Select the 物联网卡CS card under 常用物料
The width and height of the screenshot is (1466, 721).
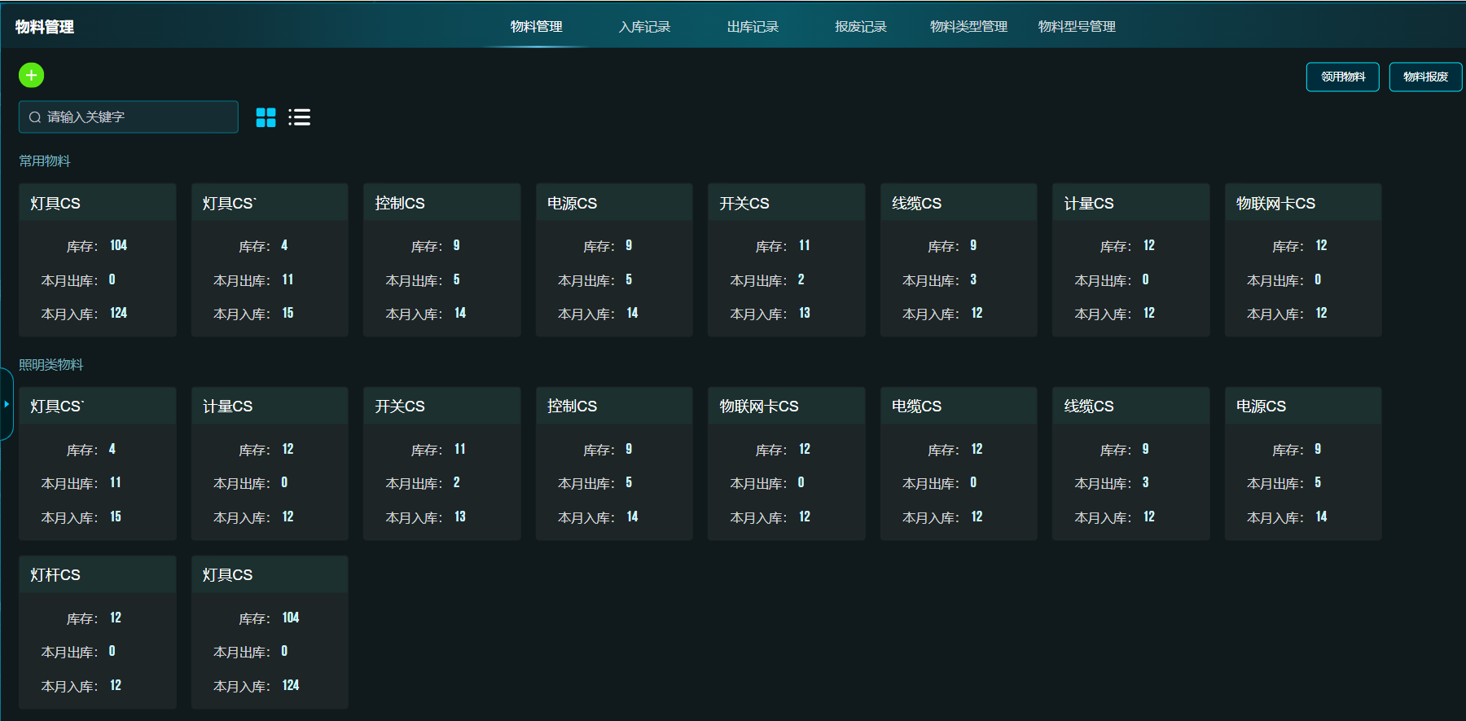[1303, 260]
